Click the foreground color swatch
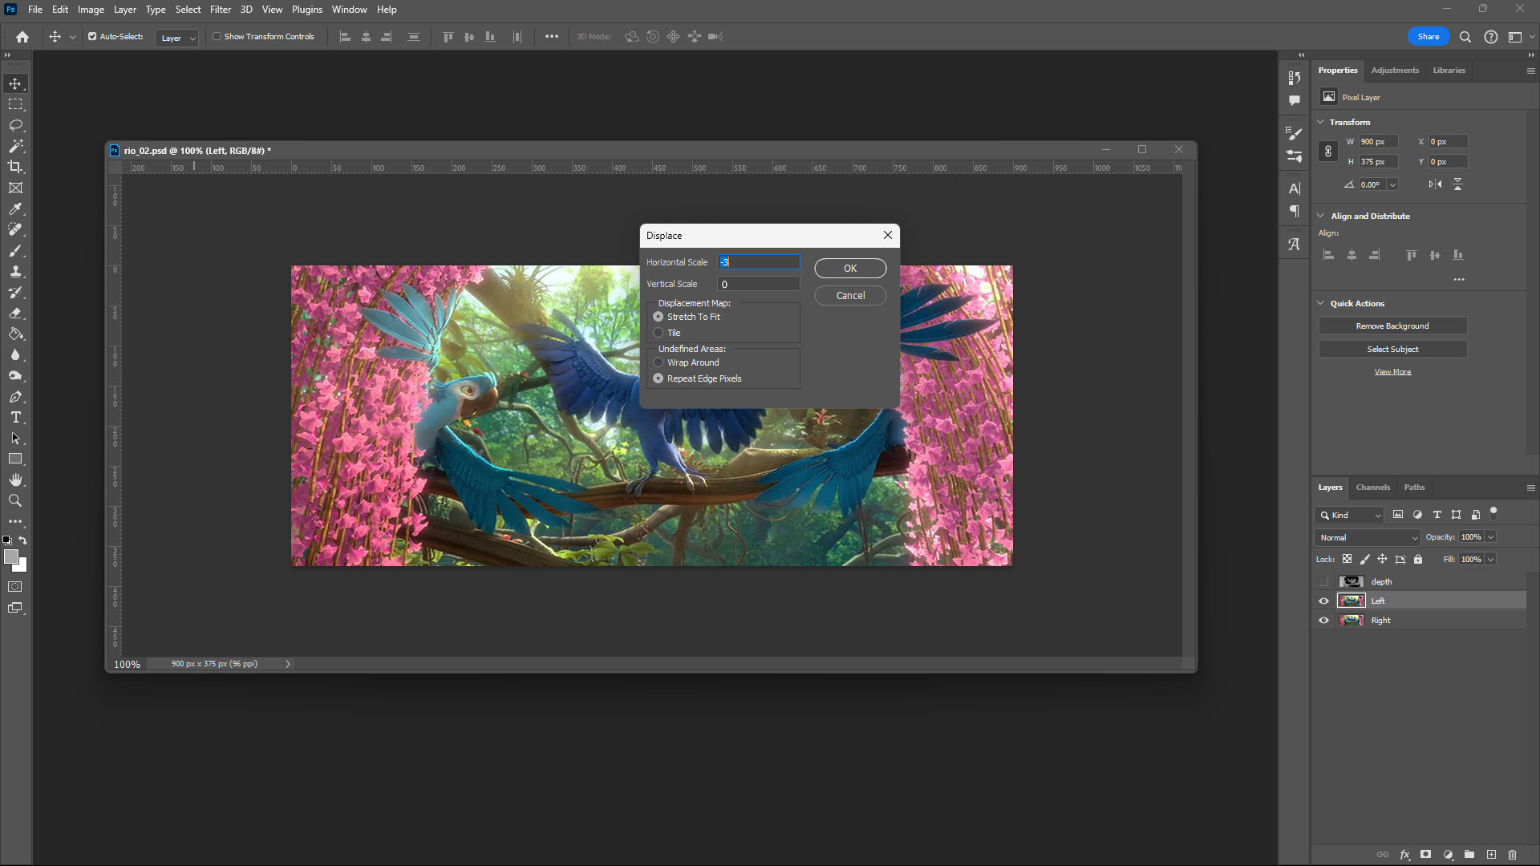Viewport: 1540px width, 866px height. coord(11,556)
